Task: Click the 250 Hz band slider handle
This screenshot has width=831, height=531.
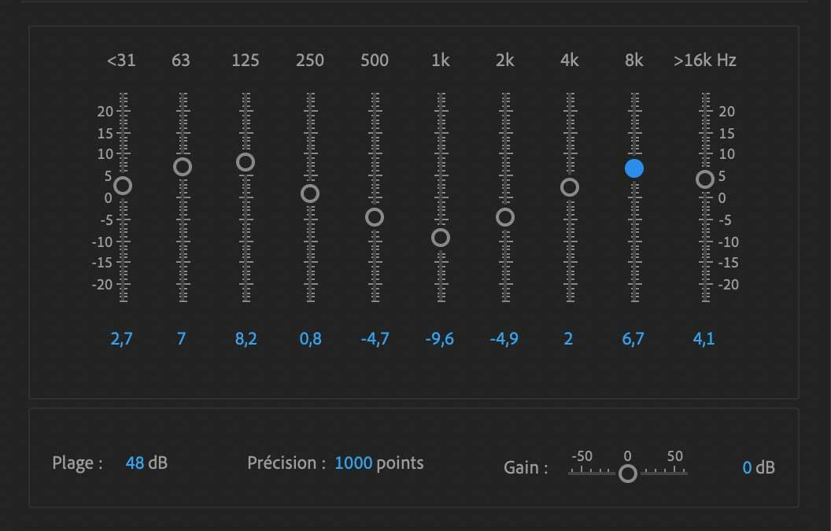Action: [x=310, y=194]
